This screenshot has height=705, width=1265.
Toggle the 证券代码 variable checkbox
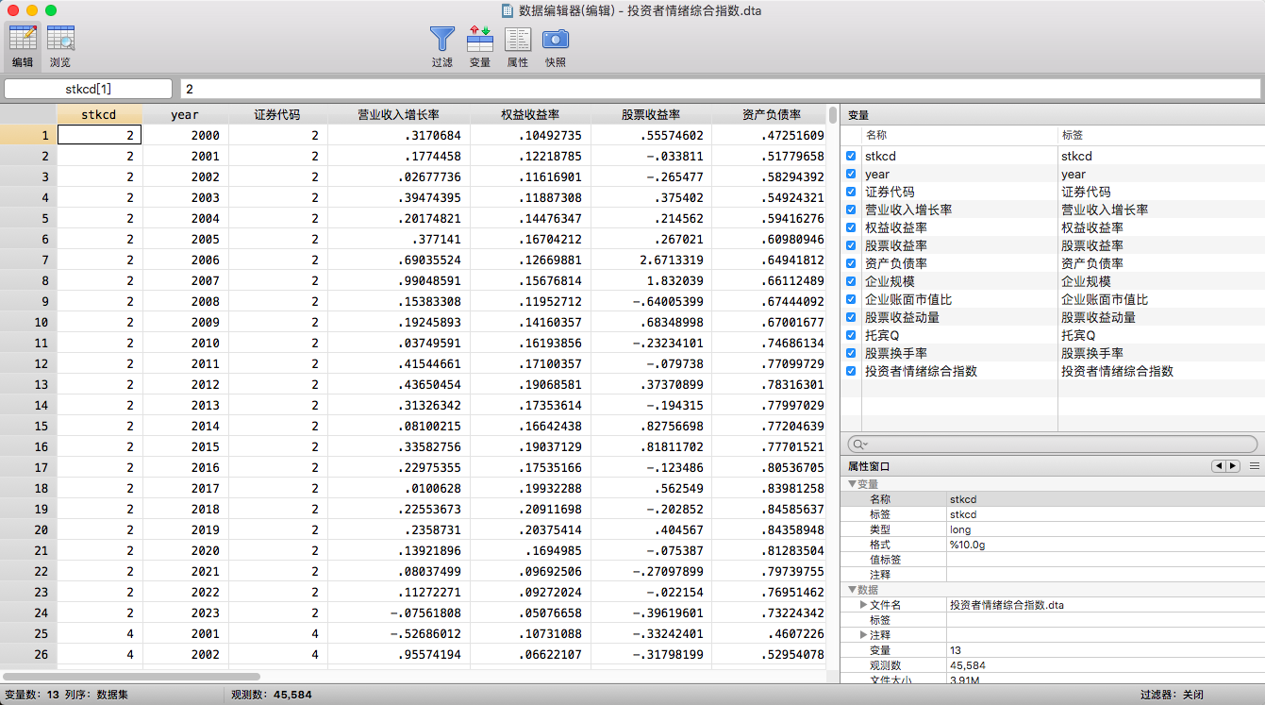852,193
